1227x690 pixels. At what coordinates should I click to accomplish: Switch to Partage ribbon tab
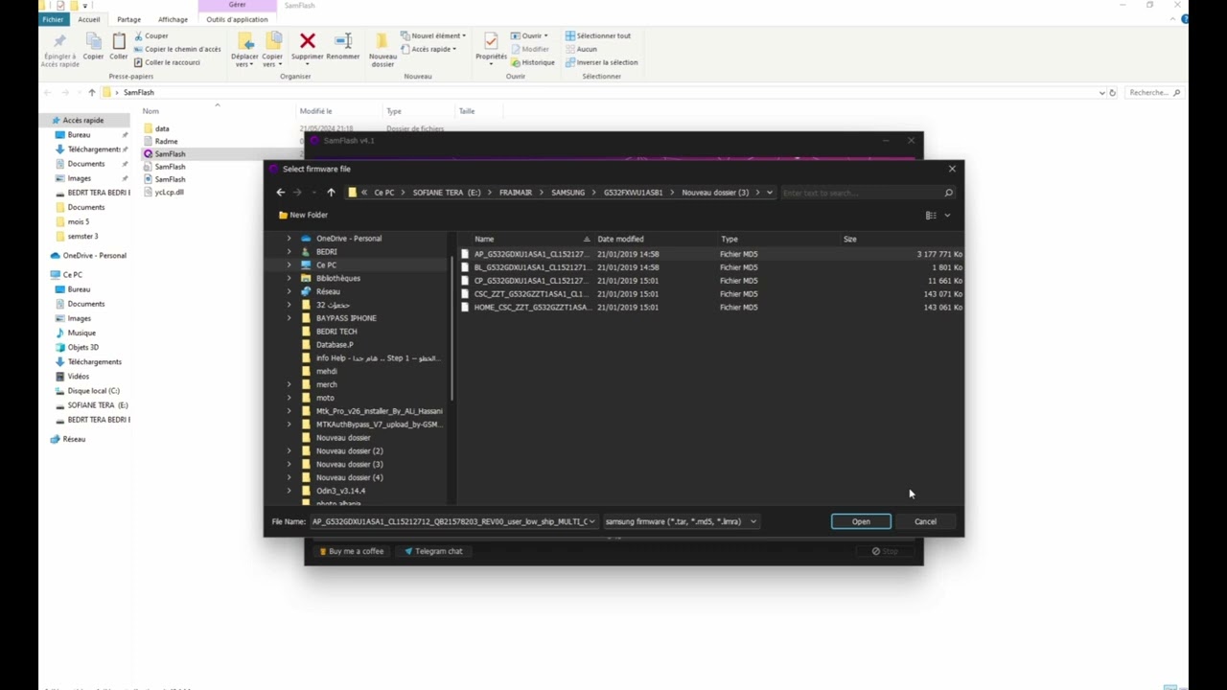(128, 19)
